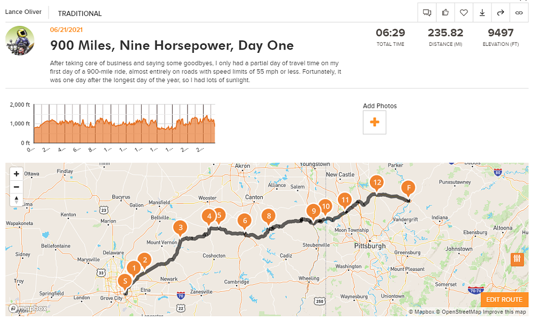Screen dimensions: 533x321
Task: Select the ride start marker S
Action: pos(125,281)
